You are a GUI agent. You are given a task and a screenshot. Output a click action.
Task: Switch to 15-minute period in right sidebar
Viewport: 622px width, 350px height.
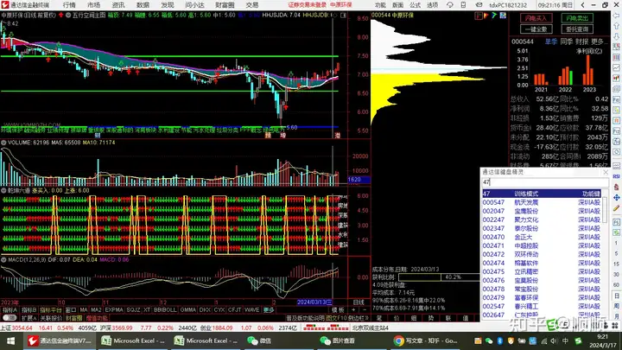(x=616, y=264)
